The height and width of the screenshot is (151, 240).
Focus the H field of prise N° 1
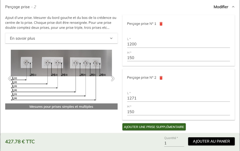point(178,58)
